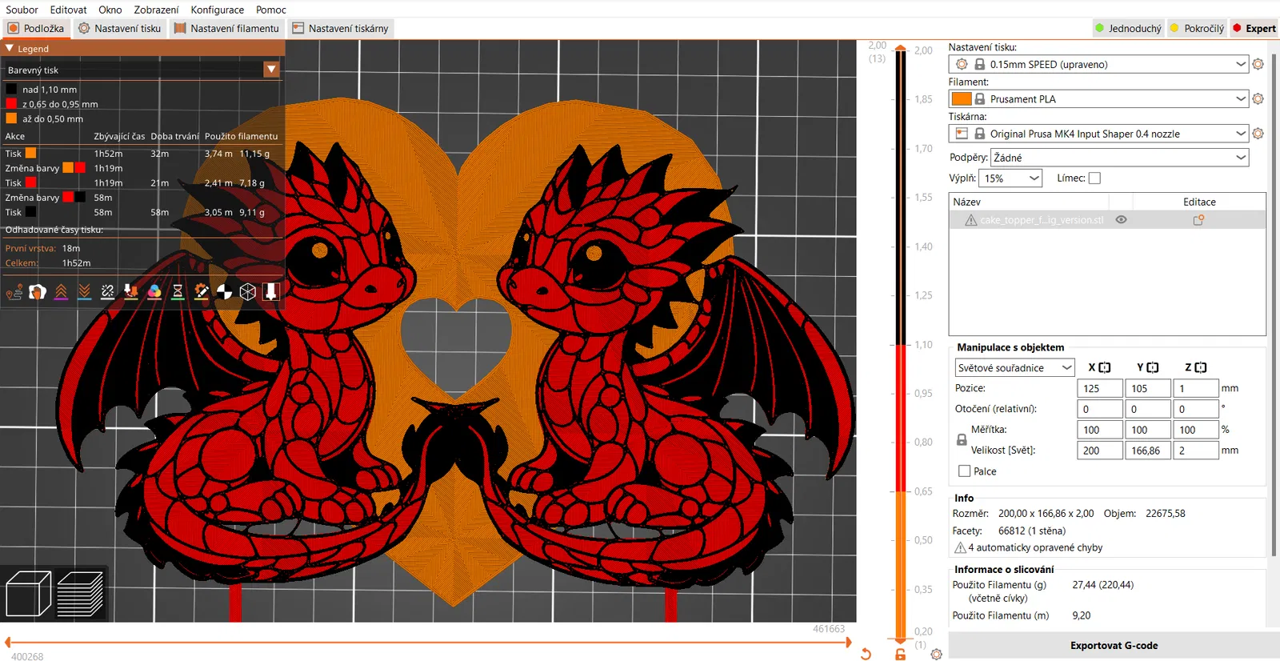This screenshot has height=661, width=1280.
Task: Click the Z size field showing 2
Action: tap(1196, 451)
